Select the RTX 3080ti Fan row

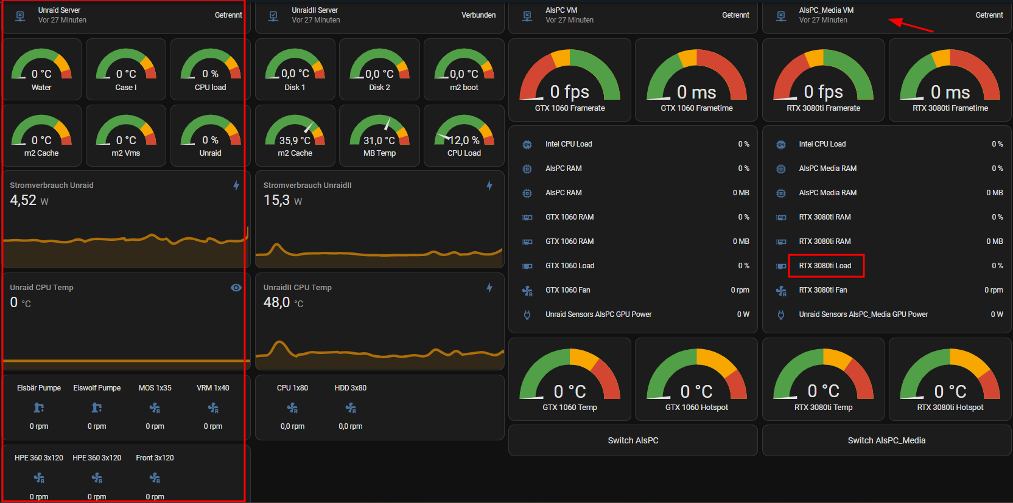pos(886,290)
